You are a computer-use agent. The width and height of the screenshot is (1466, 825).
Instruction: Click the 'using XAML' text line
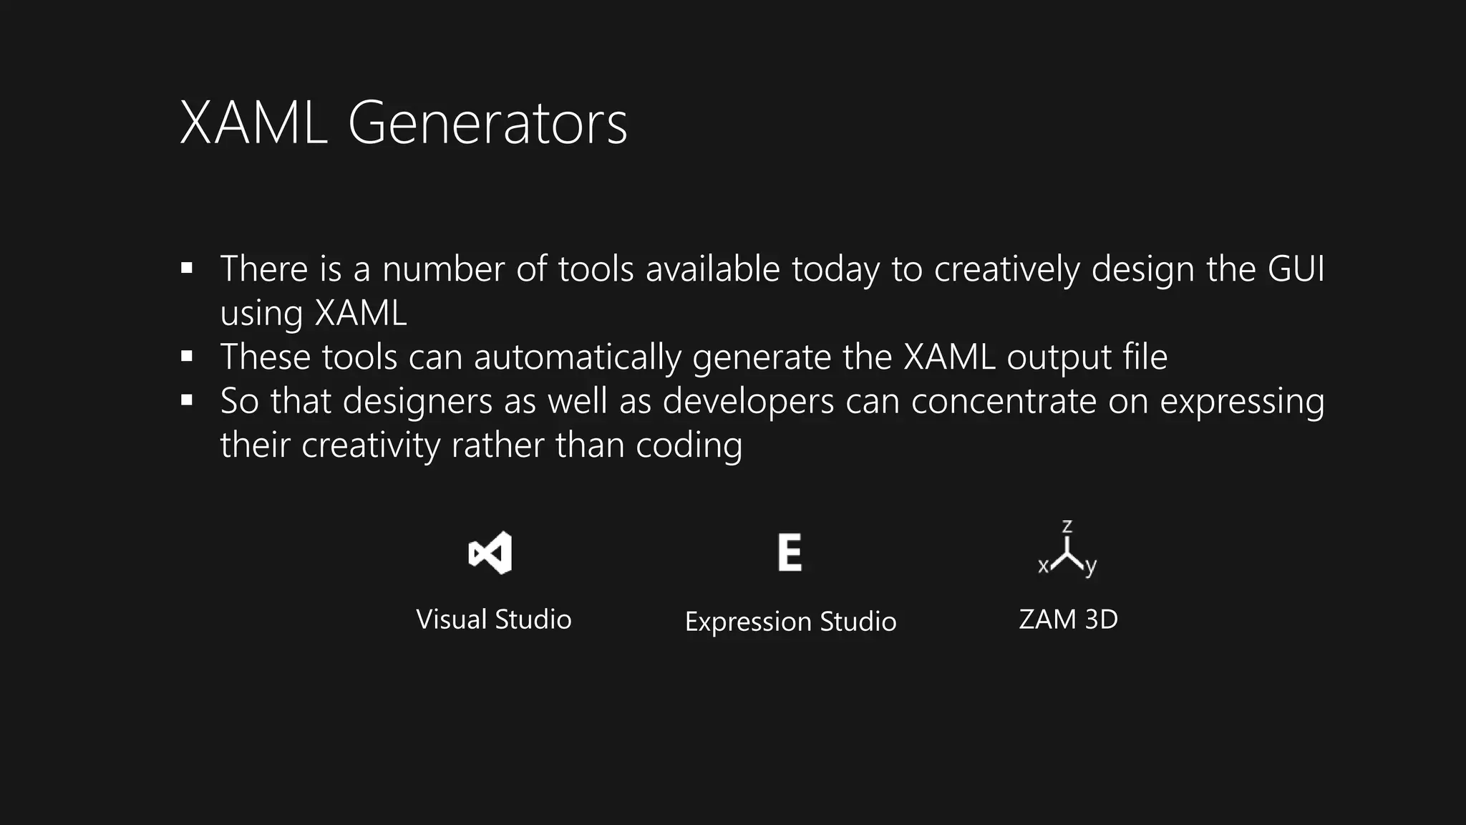(314, 313)
